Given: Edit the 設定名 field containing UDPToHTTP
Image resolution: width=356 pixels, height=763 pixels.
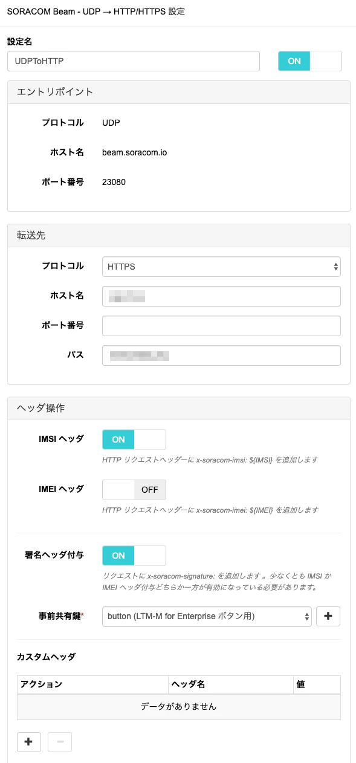Looking at the screenshot, I should [x=134, y=61].
